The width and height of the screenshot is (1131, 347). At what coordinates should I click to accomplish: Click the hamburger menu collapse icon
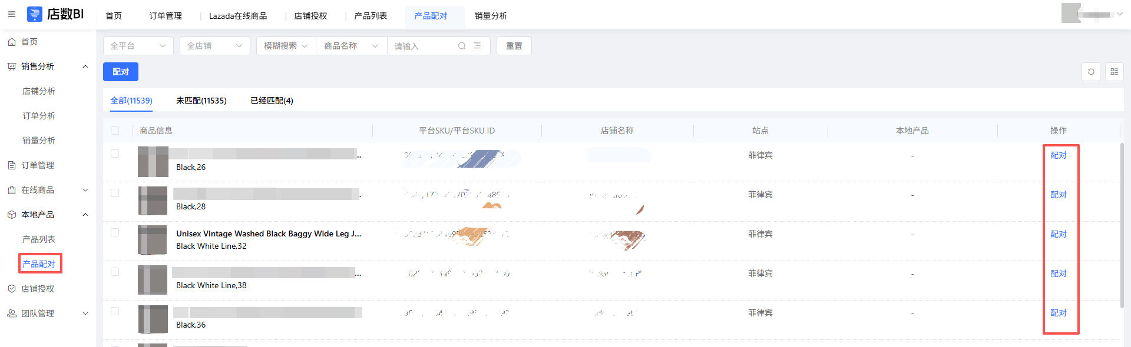point(11,14)
